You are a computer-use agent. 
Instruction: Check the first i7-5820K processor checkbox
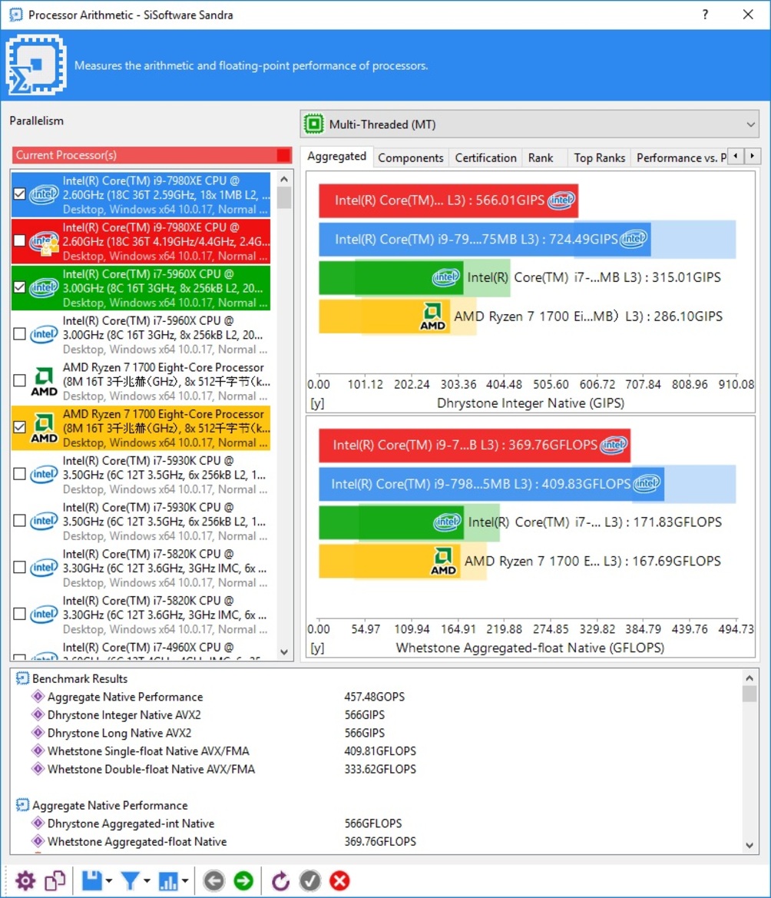pyautogui.click(x=19, y=568)
